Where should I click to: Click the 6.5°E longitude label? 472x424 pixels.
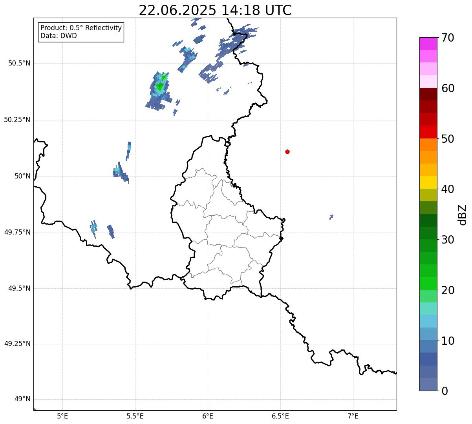click(x=280, y=416)
